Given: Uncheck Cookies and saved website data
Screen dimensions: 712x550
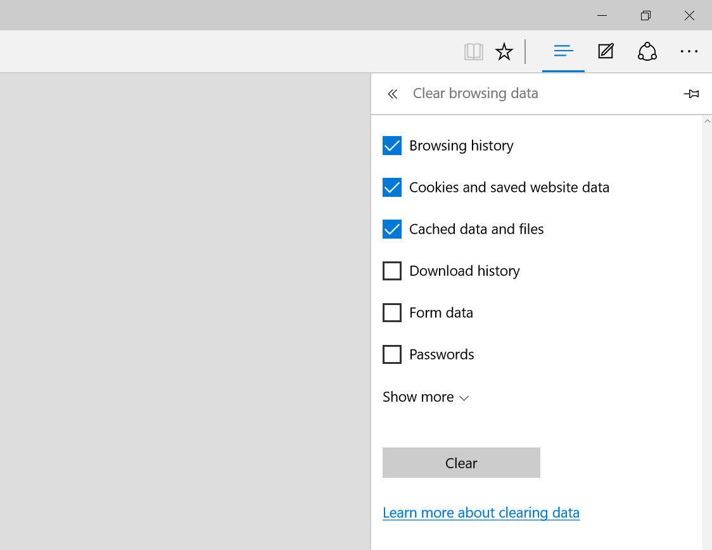Looking at the screenshot, I should pos(392,187).
